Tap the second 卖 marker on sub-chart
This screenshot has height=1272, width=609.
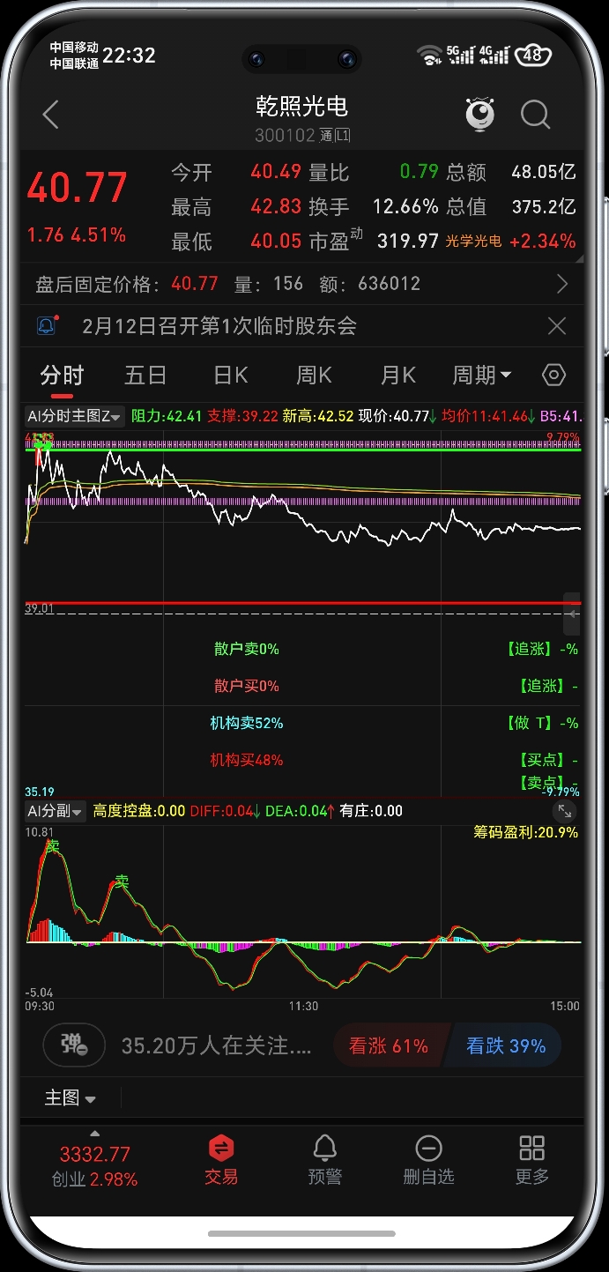tap(122, 881)
